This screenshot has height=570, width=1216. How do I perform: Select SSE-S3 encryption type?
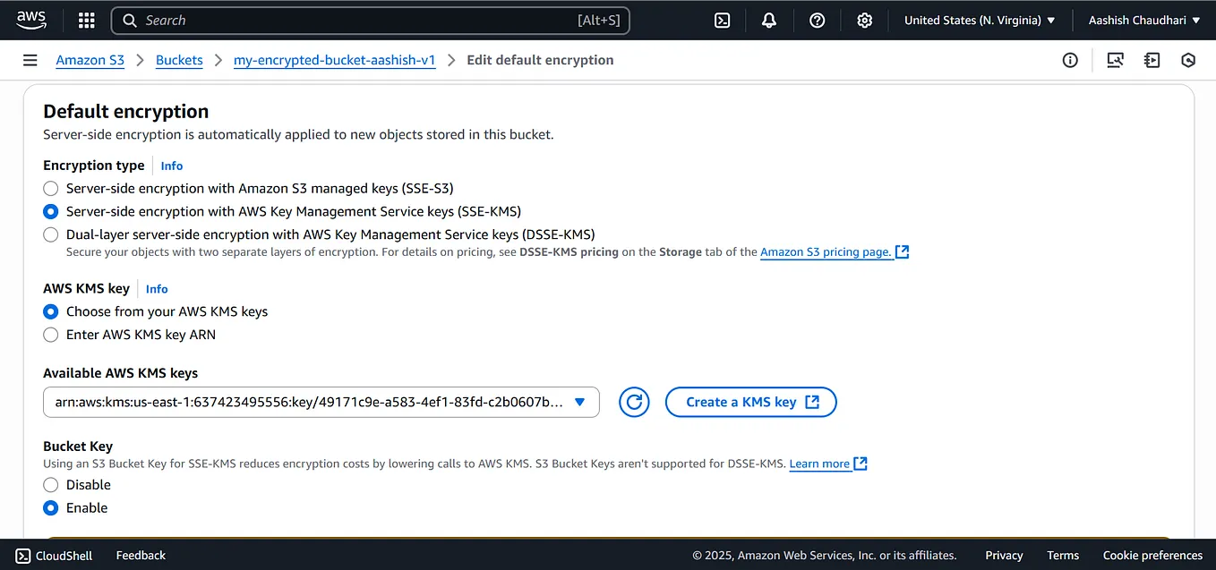point(50,188)
